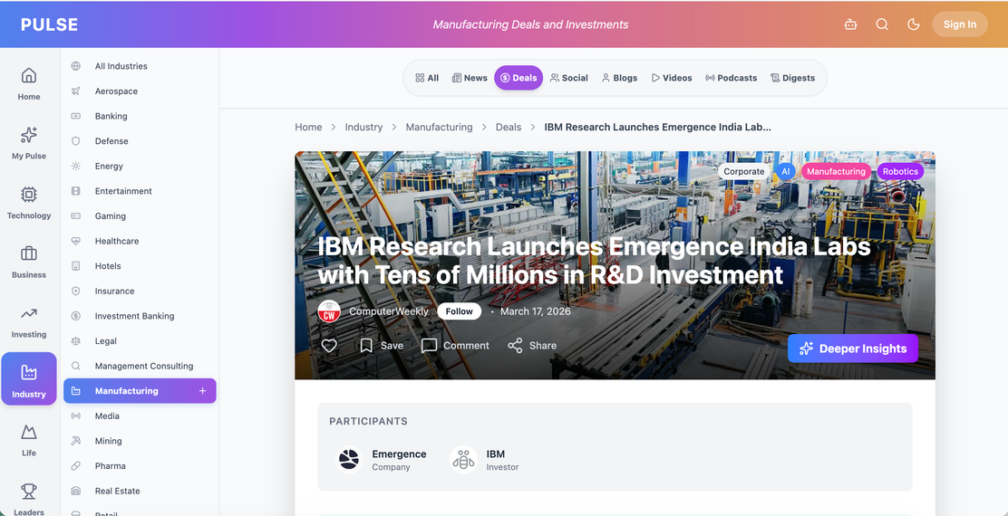
Task: Click the AI tag
Action: (786, 171)
